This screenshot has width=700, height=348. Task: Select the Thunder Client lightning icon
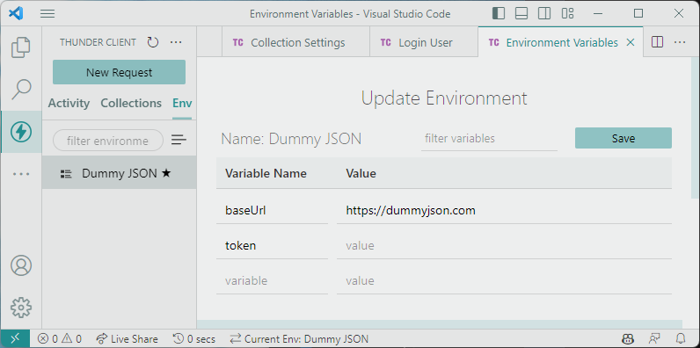(21, 132)
